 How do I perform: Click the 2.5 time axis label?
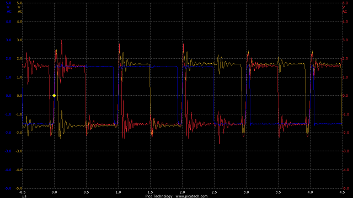point(214,192)
